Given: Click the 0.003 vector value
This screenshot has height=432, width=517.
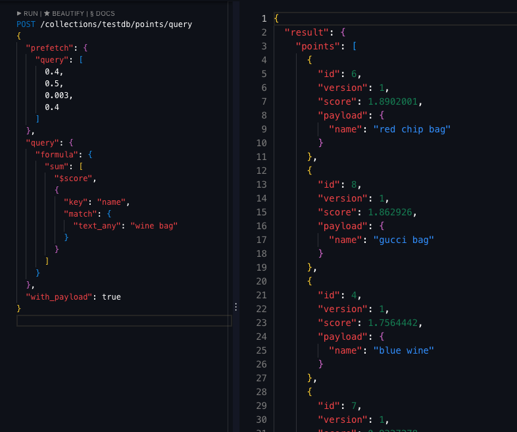Looking at the screenshot, I should pos(58,95).
